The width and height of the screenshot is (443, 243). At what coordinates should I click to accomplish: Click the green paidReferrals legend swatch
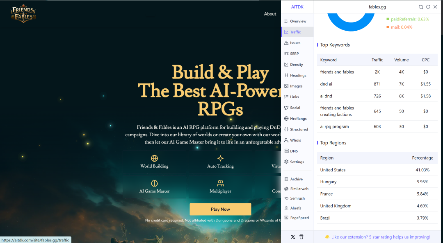pos(388,19)
